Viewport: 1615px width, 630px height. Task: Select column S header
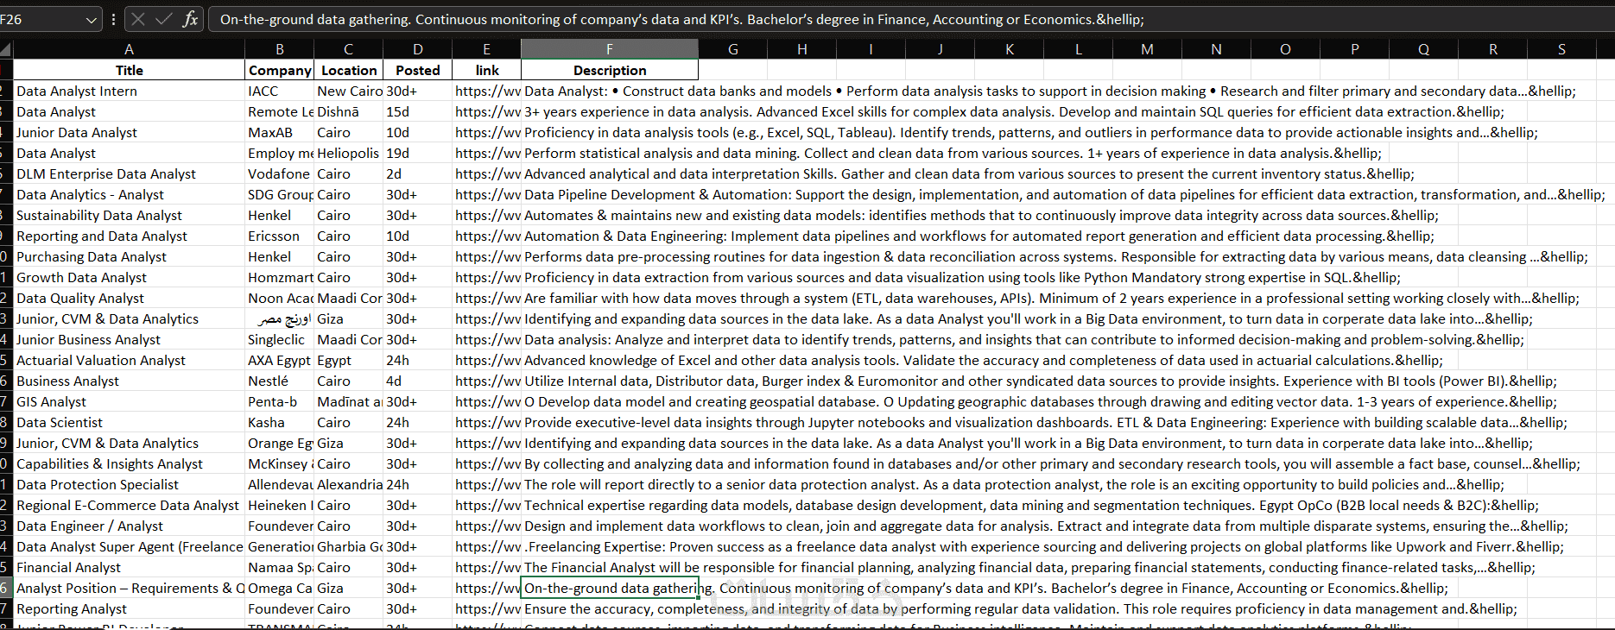pyautogui.click(x=1561, y=49)
